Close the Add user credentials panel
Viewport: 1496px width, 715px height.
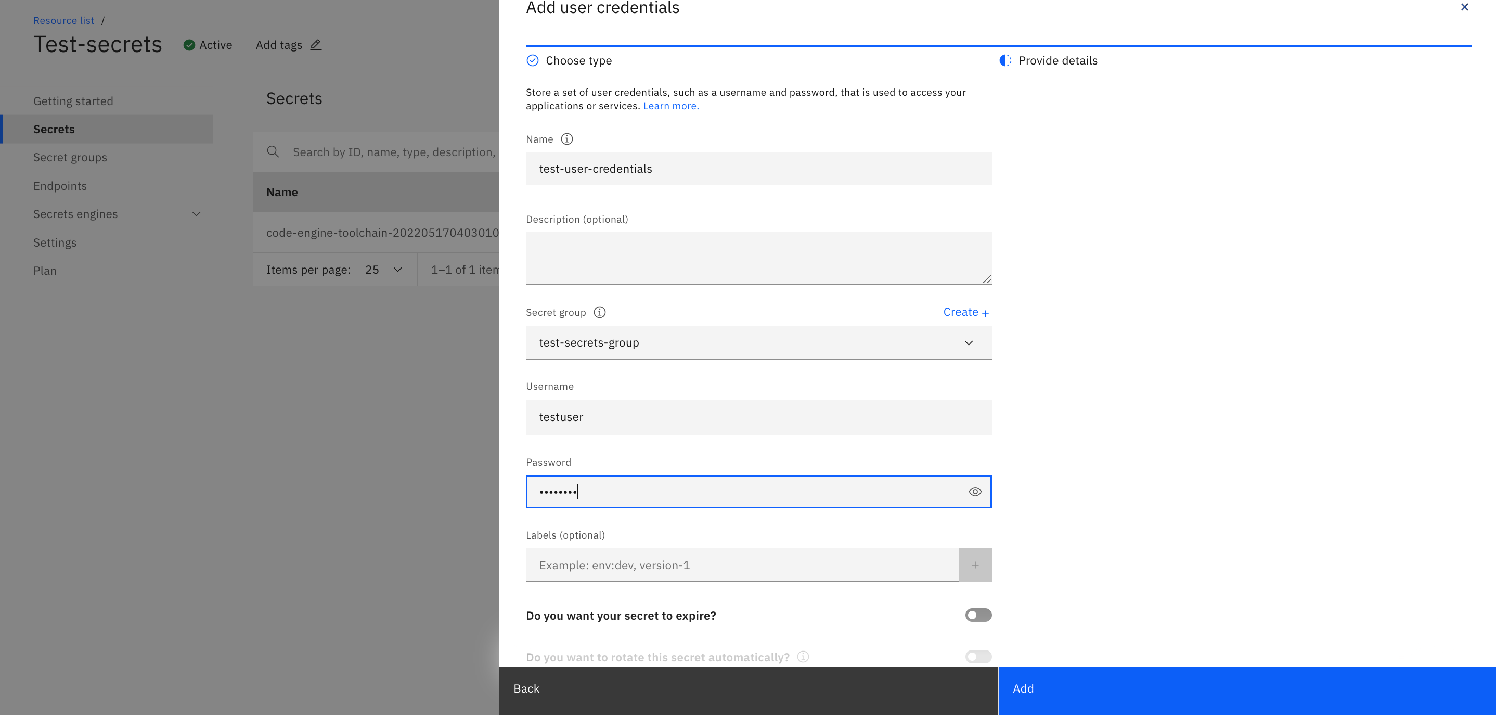coord(1464,8)
